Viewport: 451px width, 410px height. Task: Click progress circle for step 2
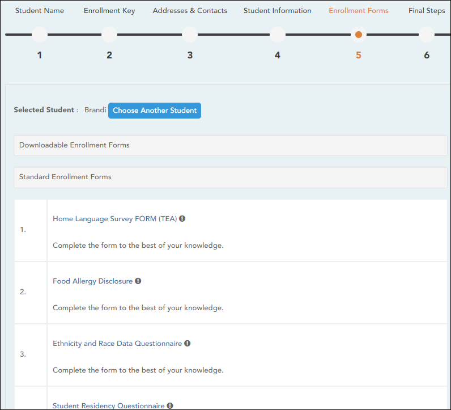tap(109, 35)
